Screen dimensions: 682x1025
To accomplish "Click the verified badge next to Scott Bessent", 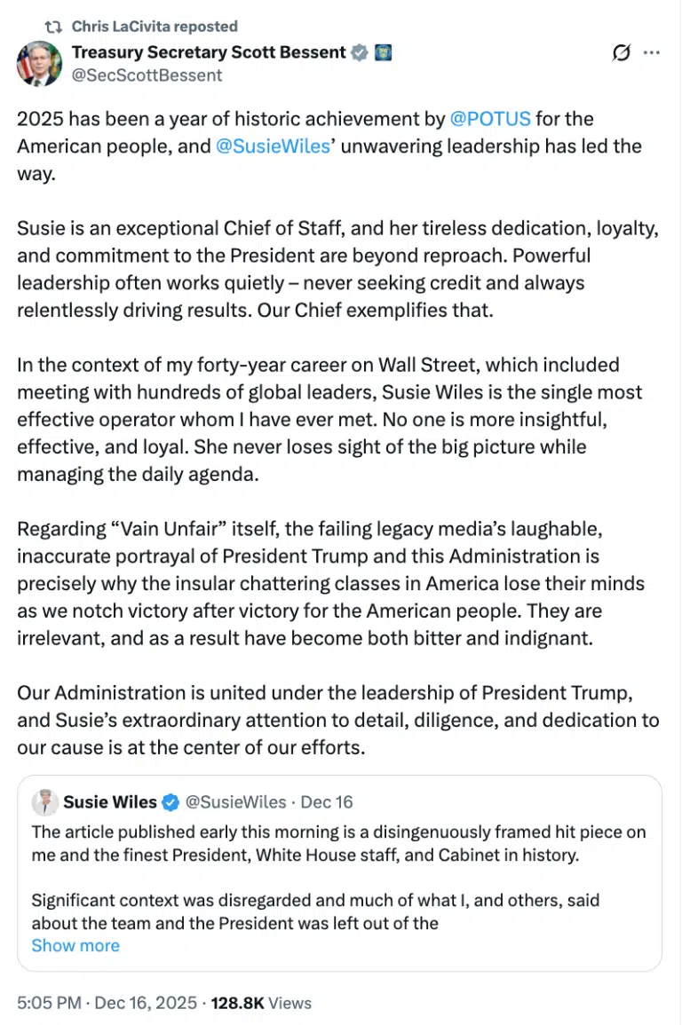I will [x=359, y=52].
